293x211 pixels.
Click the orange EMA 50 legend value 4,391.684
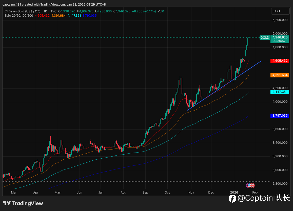coord(58,16)
